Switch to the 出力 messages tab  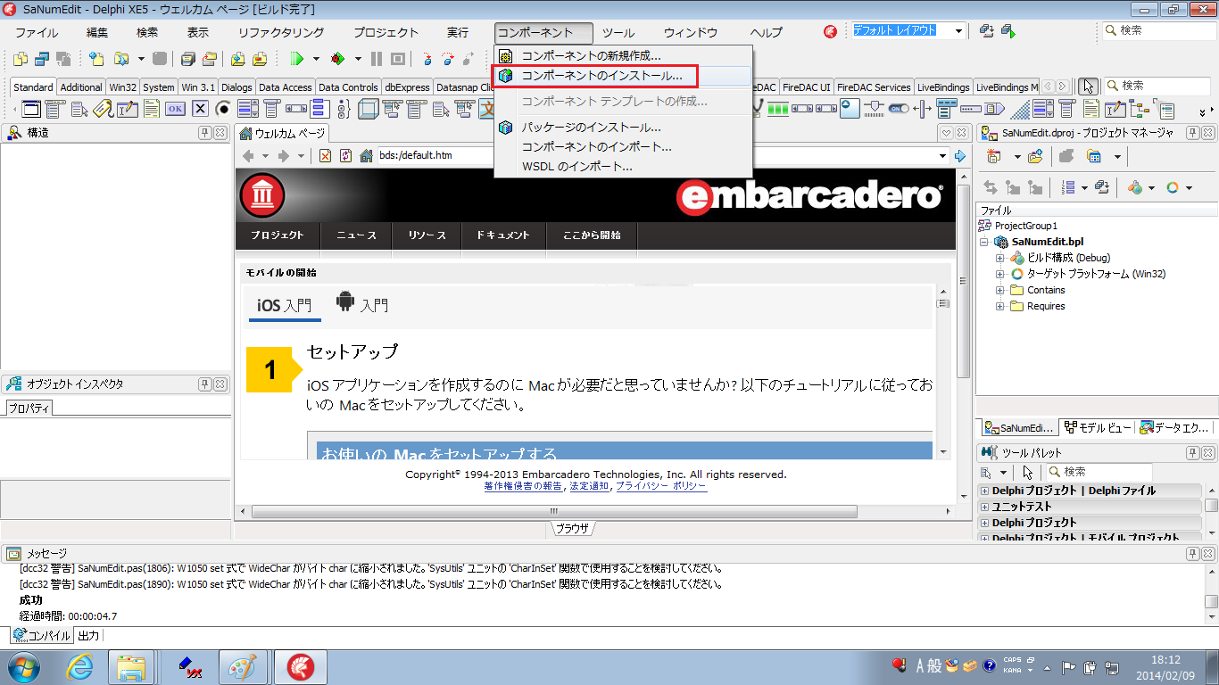[88, 636]
